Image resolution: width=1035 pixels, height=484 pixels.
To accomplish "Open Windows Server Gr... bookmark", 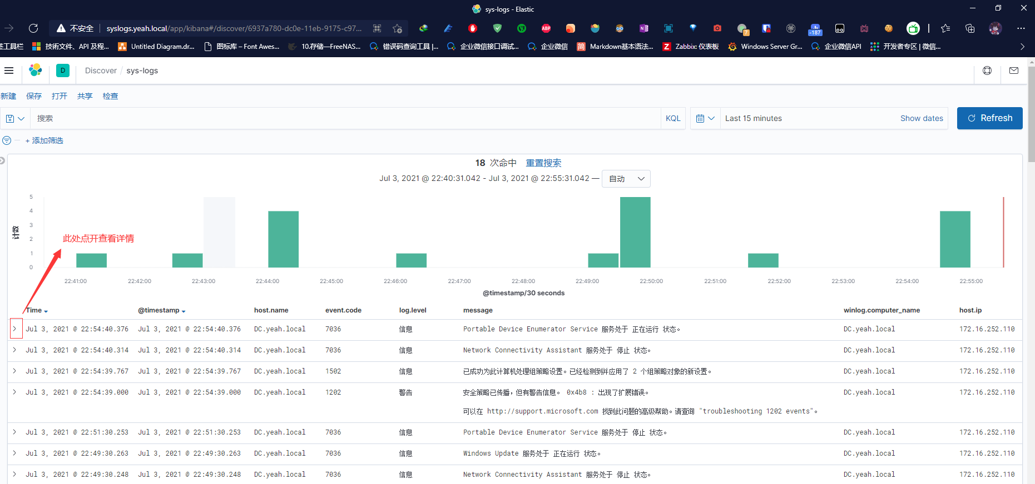I will click(x=765, y=47).
